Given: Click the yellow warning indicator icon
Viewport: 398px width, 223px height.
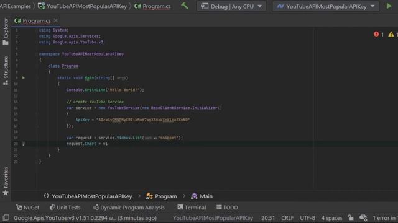Looking at the screenshot, I should point(391,34).
